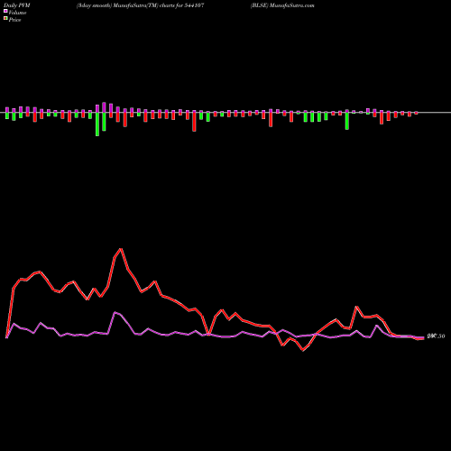Click the tallest green volume bar below baseline
The image size is (451, 451).
(97, 124)
